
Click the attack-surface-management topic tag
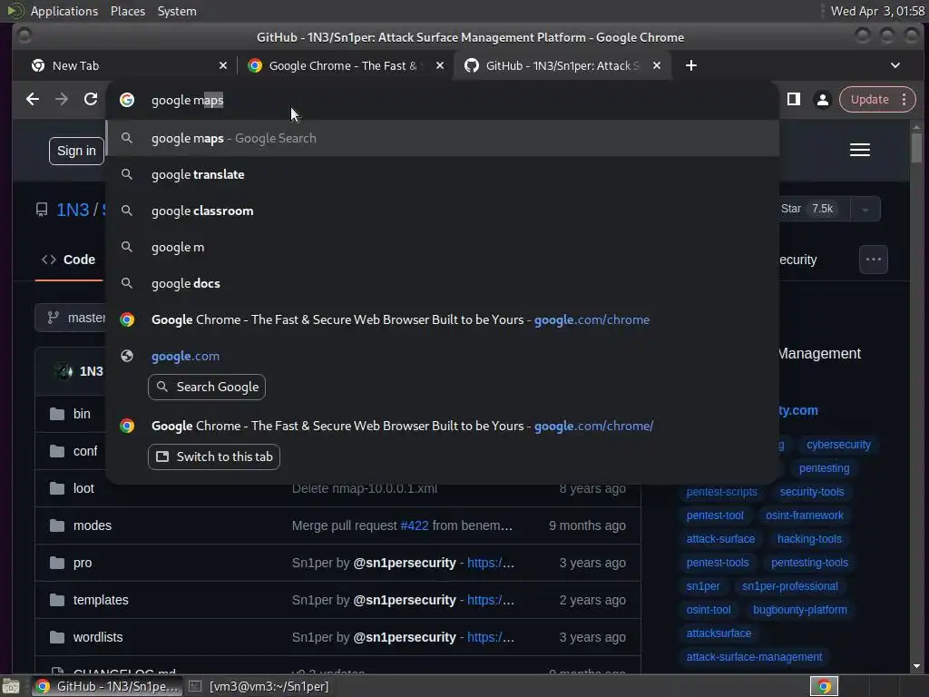754,657
